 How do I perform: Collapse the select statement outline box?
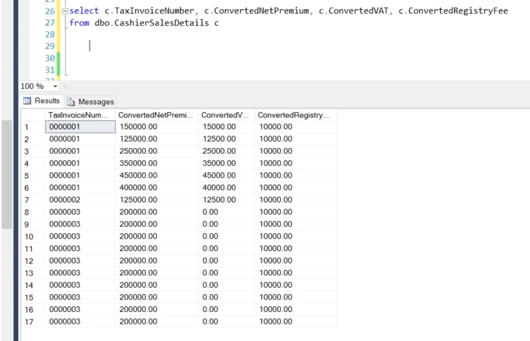pyautogui.click(x=65, y=11)
